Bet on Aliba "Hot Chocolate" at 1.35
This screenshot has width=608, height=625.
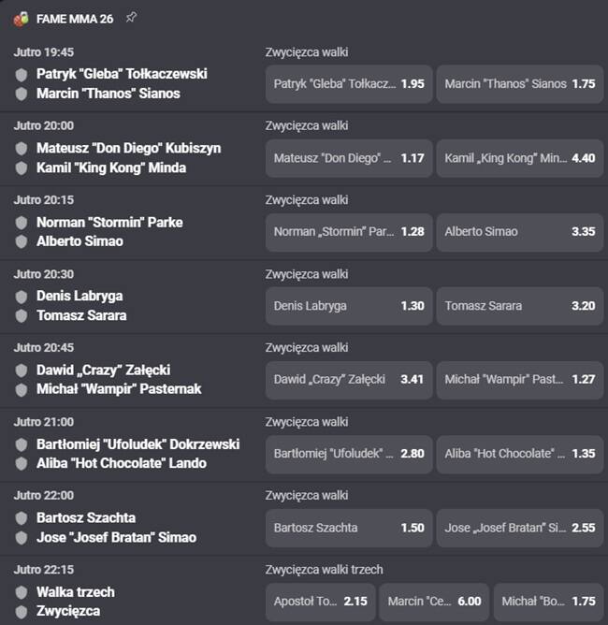tap(520, 454)
